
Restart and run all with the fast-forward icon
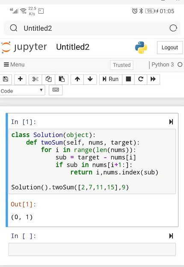coord(153,79)
